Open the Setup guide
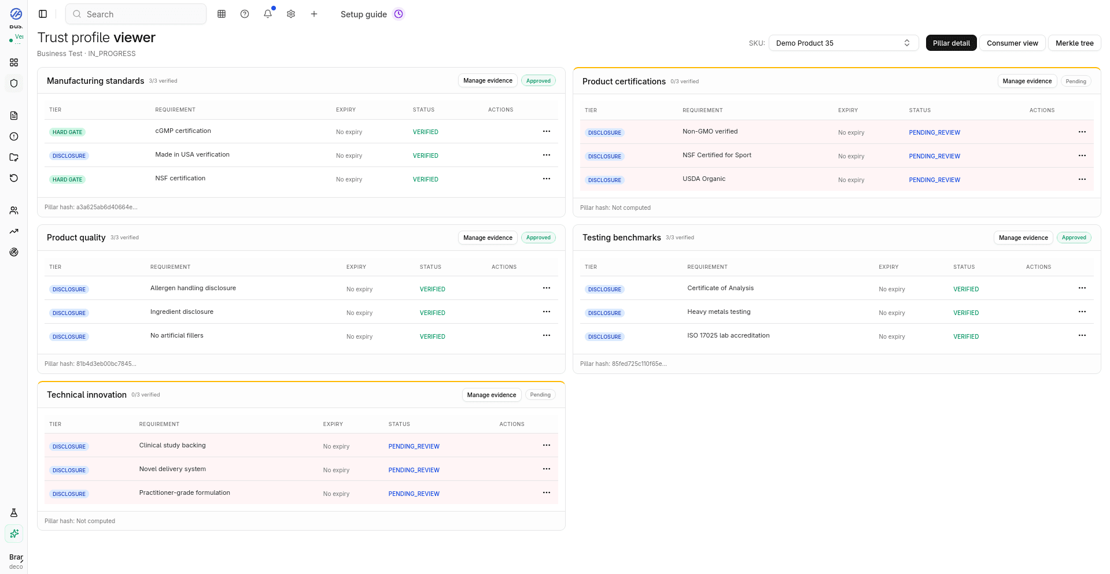Viewport: 1110px width, 574px height. [363, 14]
